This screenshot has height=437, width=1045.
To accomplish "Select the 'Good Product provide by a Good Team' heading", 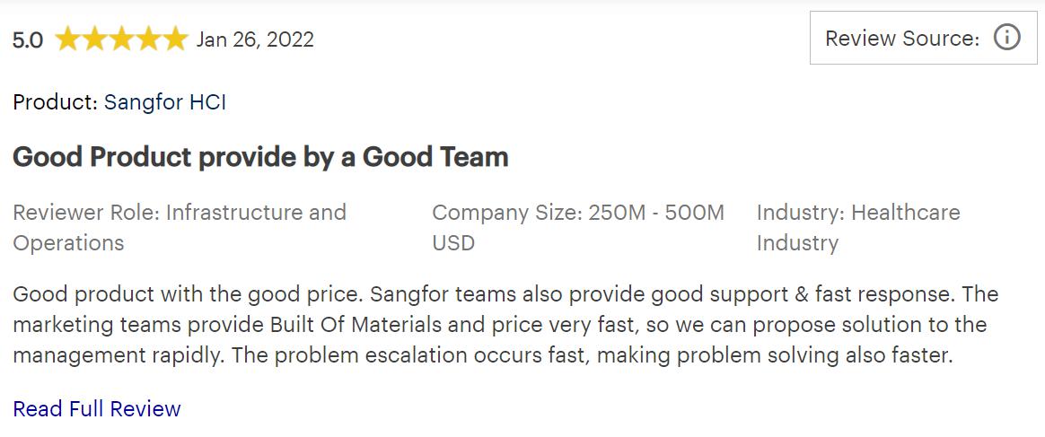I will [260, 157].
